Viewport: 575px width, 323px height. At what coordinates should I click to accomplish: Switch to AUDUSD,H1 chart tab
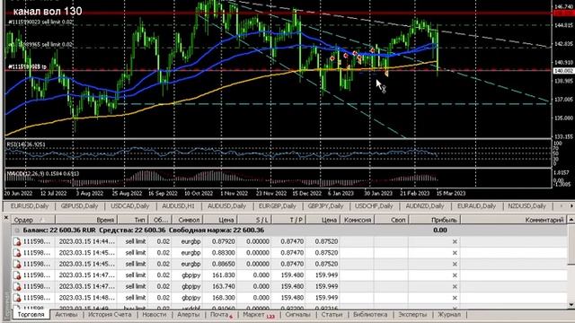coord(179,206)
